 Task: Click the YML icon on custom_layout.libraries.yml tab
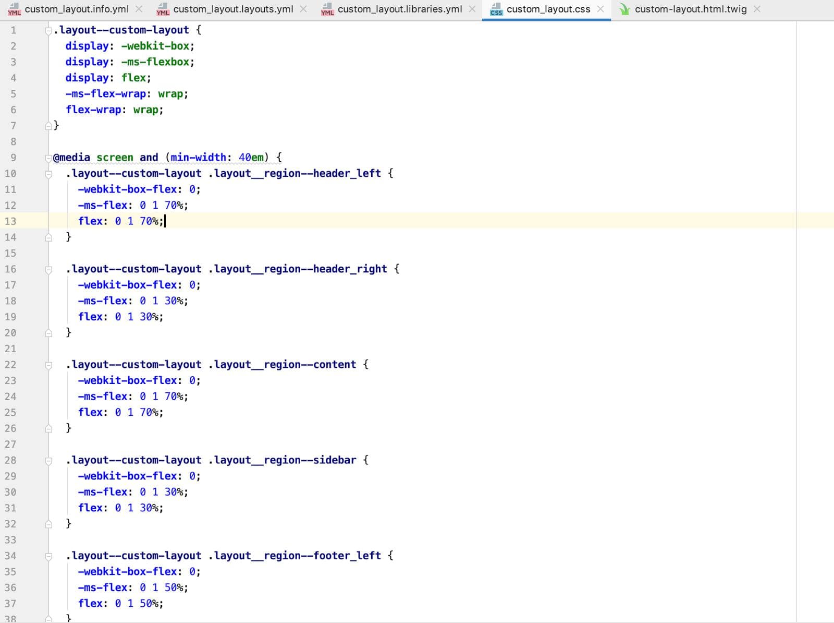pos(327,9)
